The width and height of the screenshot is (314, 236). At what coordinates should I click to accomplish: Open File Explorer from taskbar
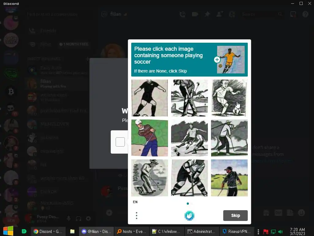(x=72, y=231)
